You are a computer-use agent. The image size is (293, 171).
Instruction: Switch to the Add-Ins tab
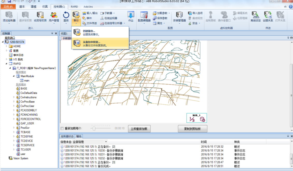click(x=88, y=6)
